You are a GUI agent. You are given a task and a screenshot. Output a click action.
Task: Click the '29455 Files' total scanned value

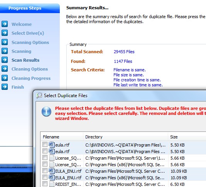[x=124, y=52]
